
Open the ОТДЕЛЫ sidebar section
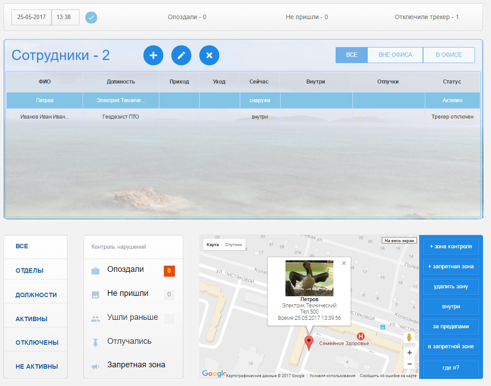tap(30, 271)
